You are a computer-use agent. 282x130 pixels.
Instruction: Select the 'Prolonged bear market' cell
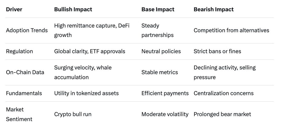click(x=222, y=114)
